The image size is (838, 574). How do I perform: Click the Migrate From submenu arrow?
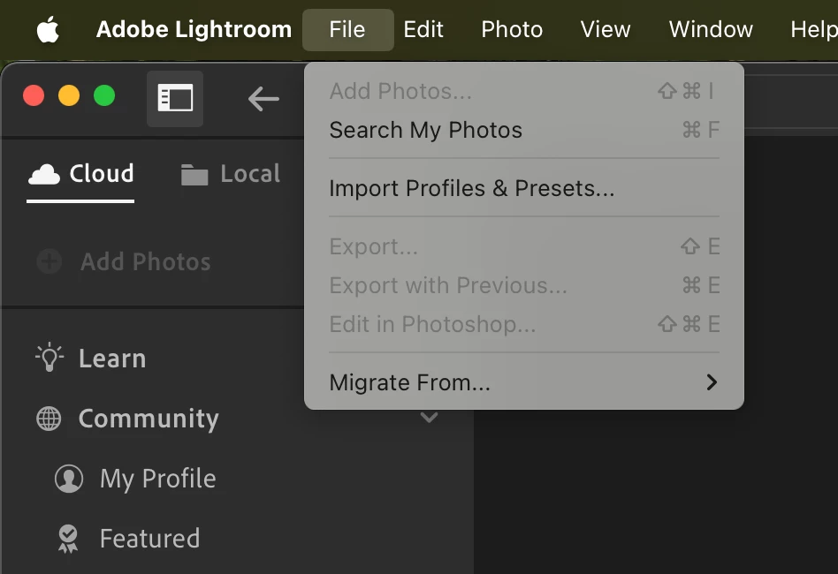point(712,382)
